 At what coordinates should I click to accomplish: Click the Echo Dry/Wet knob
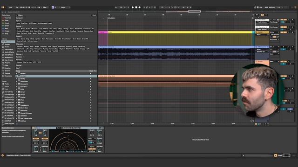pyautogui.click(x=100, y=149)
